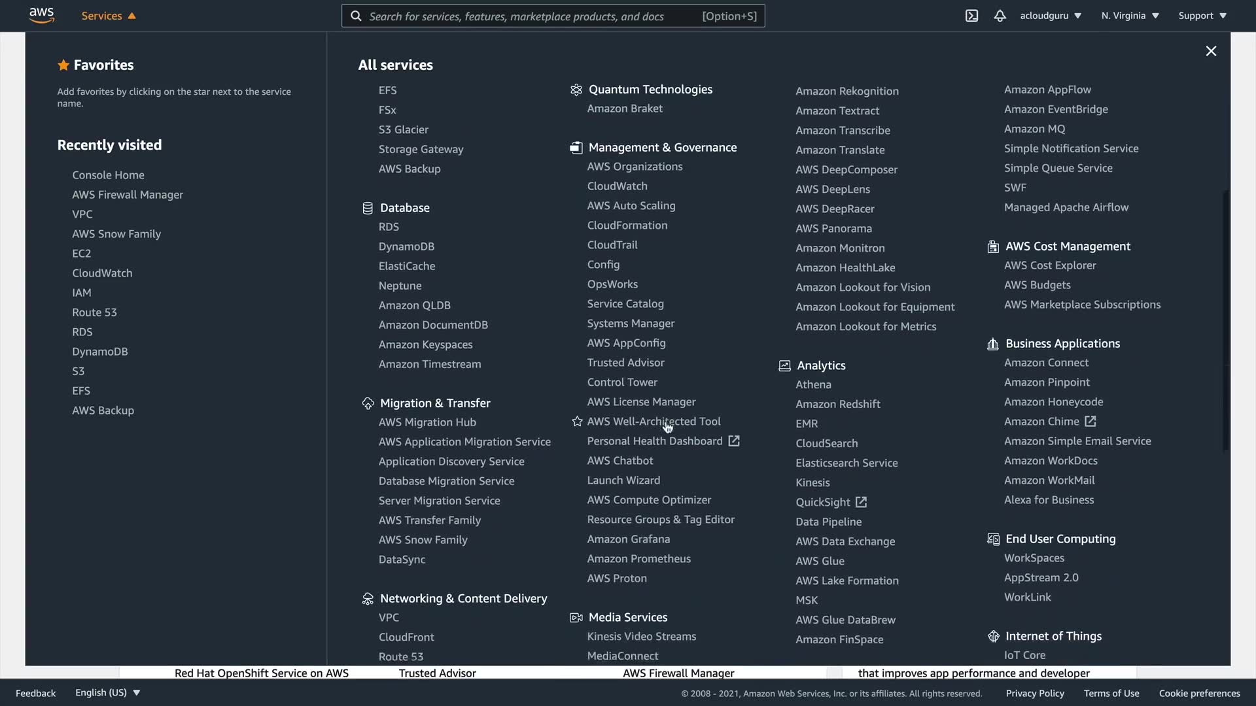Click the Database category icon
This screenshot has height=706, width=1256.
tap(368, 208)
